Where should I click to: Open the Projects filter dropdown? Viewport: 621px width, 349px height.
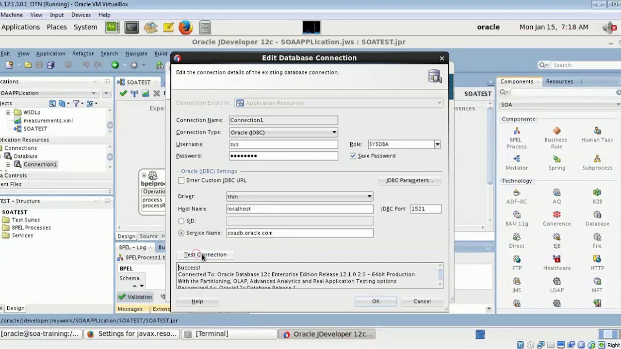pos(78,103)
